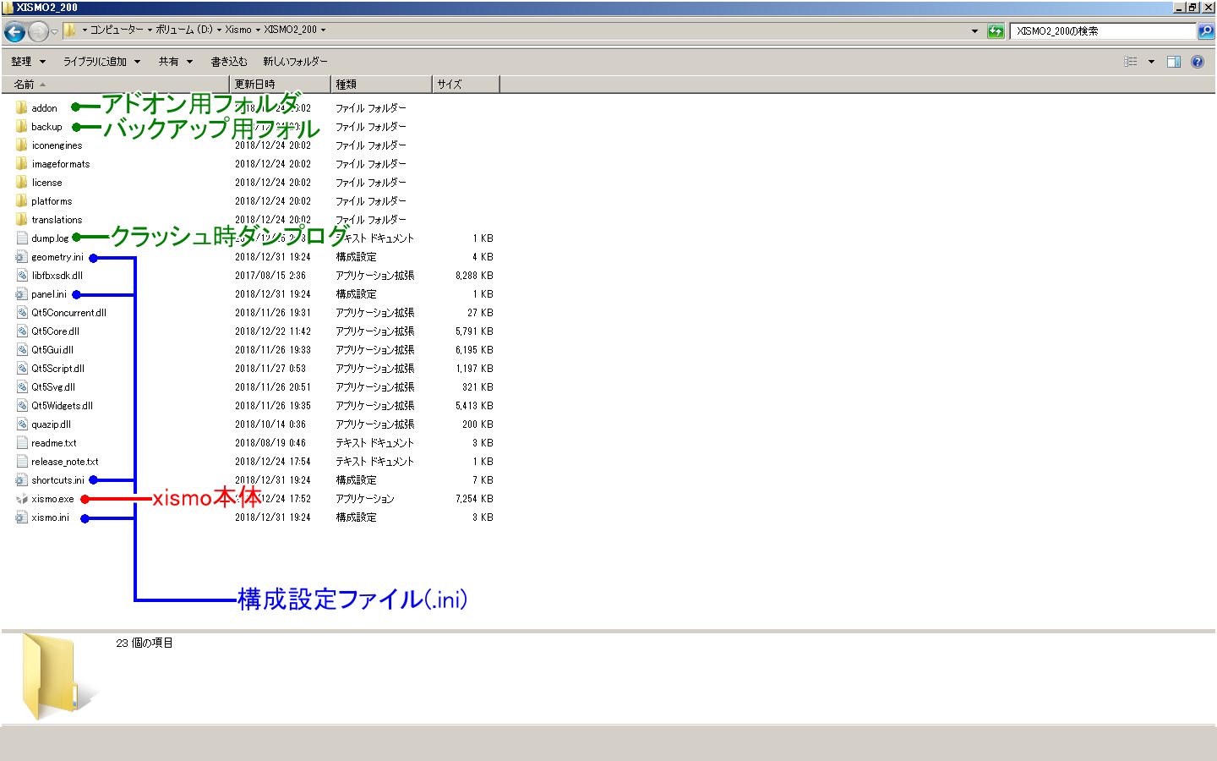Select the geometry.ini file icon

22,257
